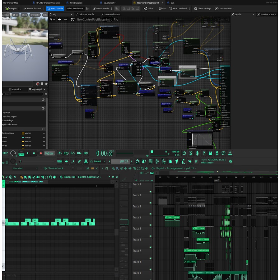Open Class Defaults

223,9
